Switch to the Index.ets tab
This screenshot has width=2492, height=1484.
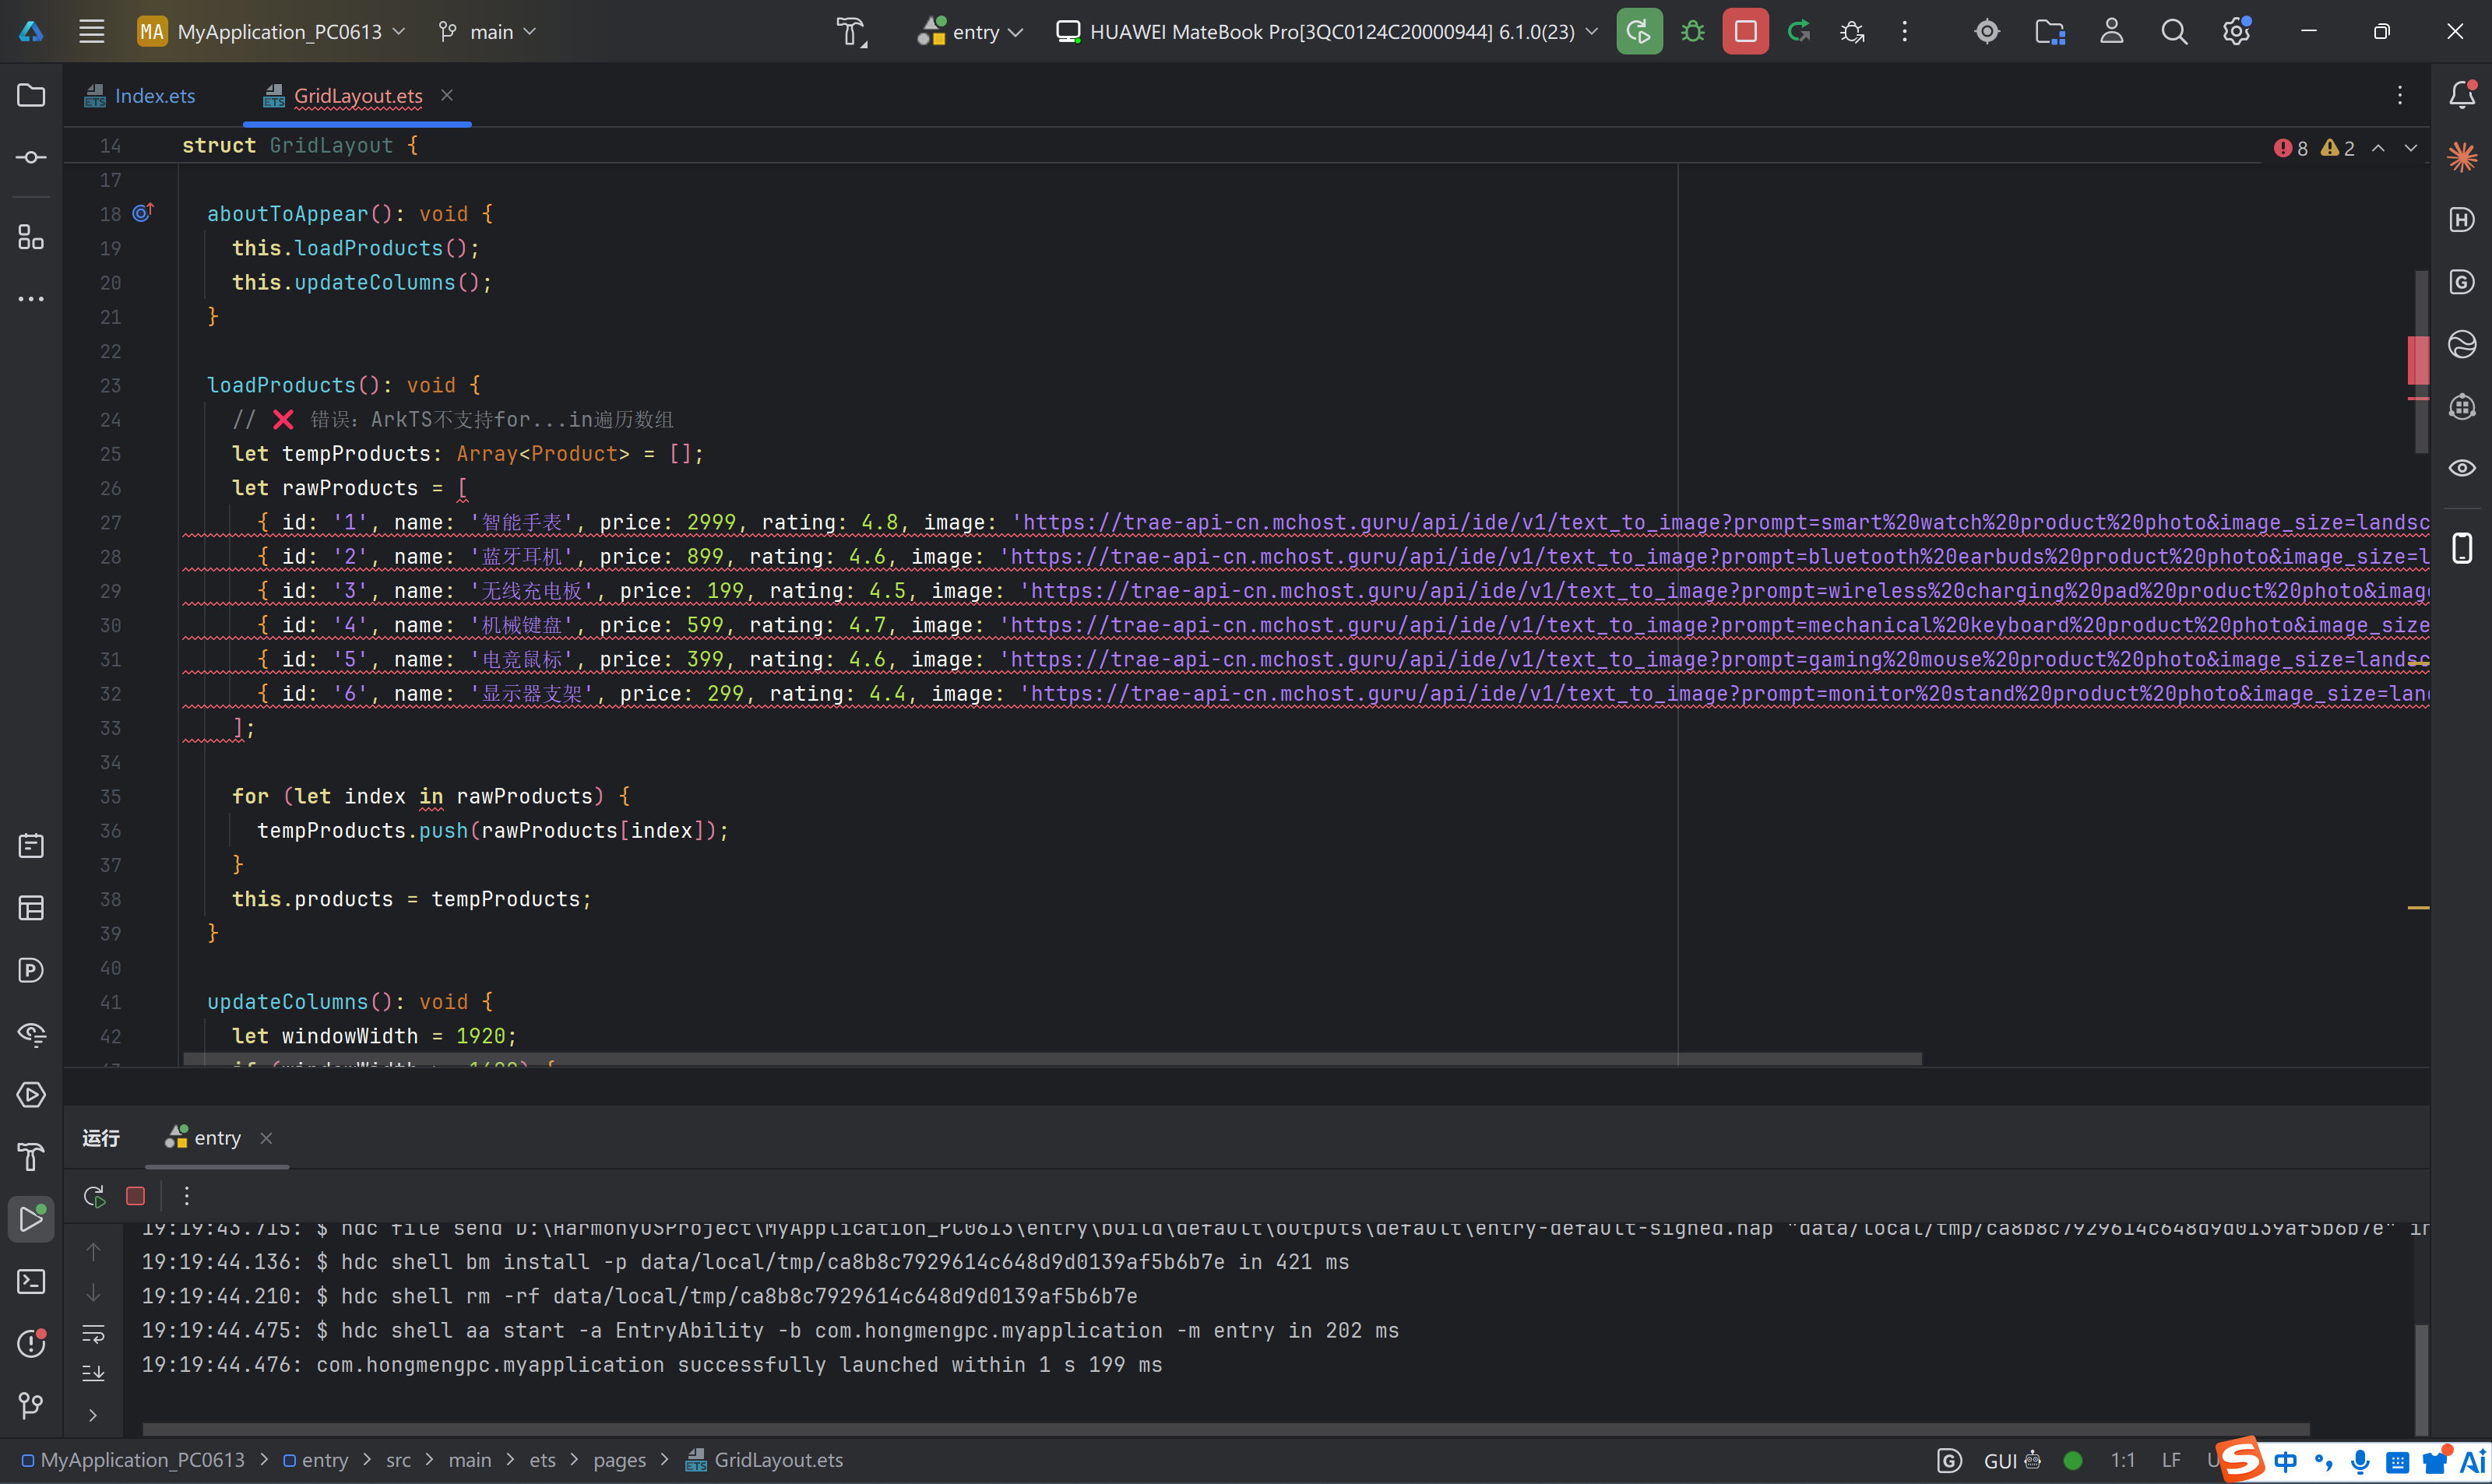coord(141,96)
